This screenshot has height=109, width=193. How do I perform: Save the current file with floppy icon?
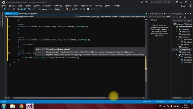point(22,9)
